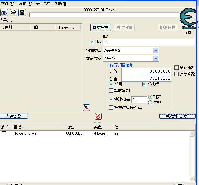Click the No description text

25,133
